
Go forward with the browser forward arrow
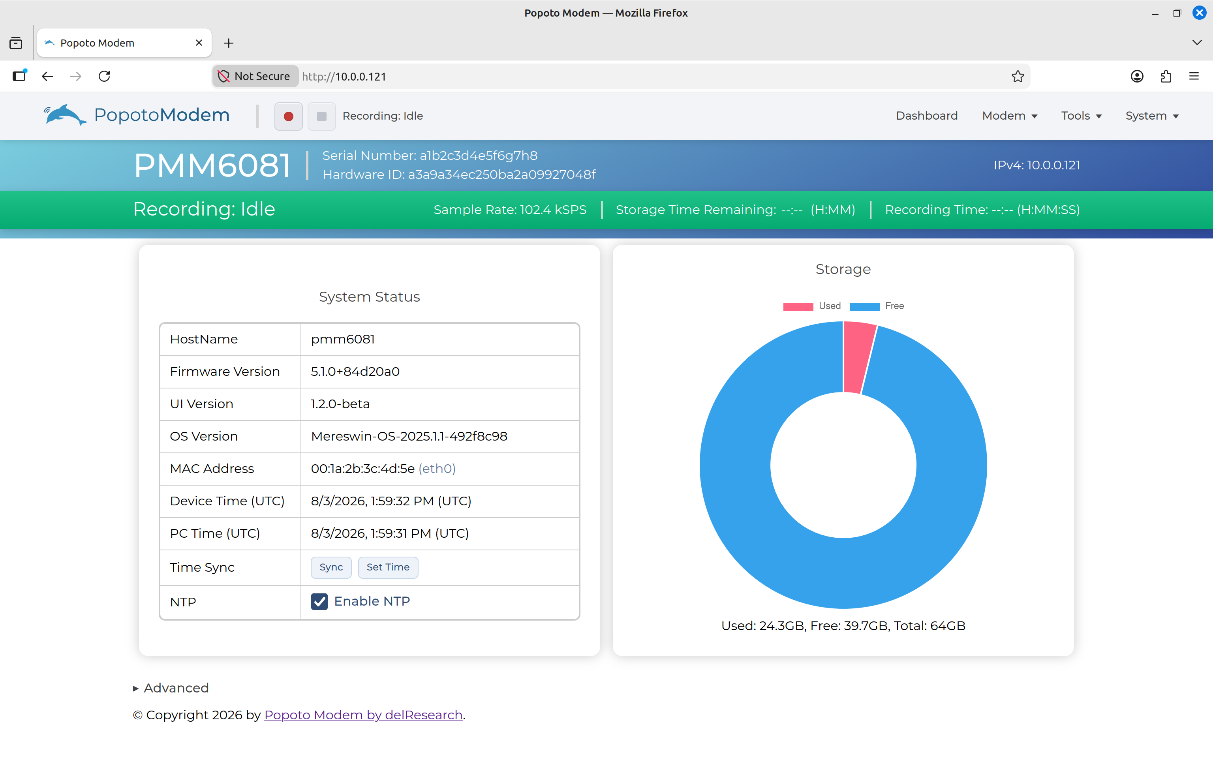[x=76, y=76]
